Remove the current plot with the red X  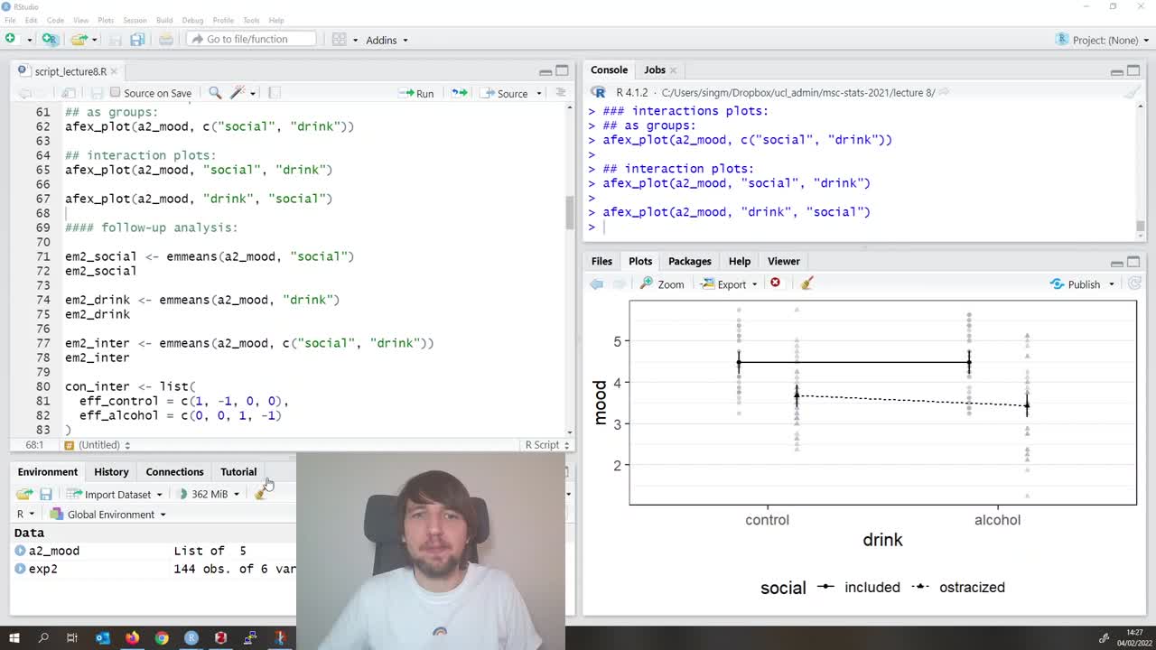click(775, 283)
